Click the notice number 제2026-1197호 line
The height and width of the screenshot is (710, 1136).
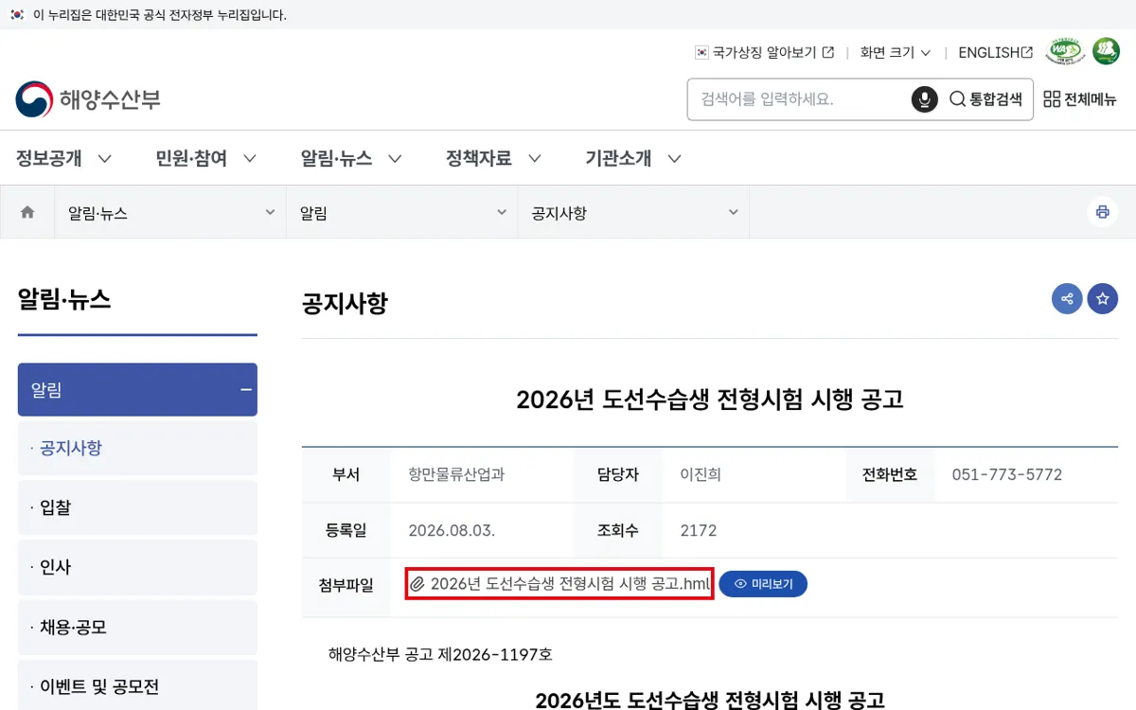click(x=440, y=654)
